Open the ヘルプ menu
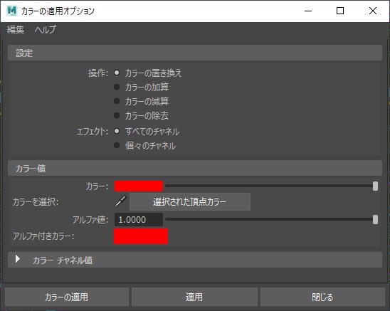The width and height of the screenshot is (390, 311). [46, 30]
